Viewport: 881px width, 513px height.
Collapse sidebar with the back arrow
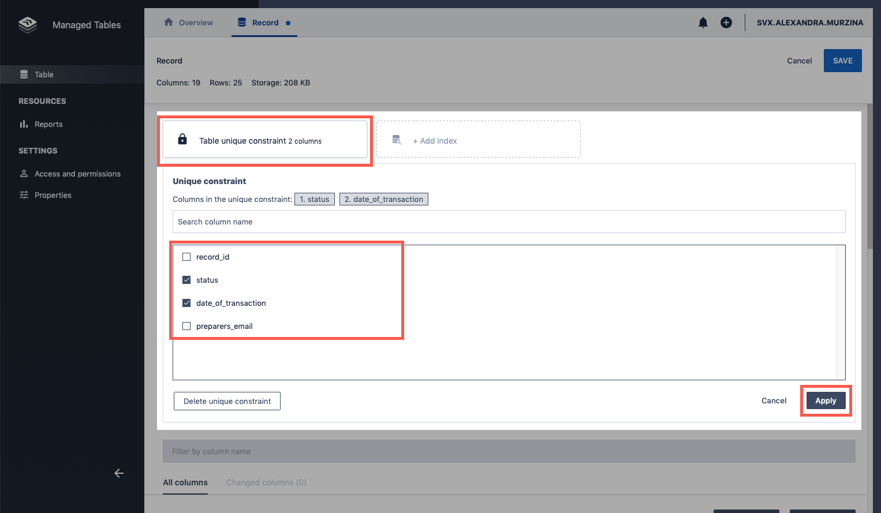[x=119, y=473]
